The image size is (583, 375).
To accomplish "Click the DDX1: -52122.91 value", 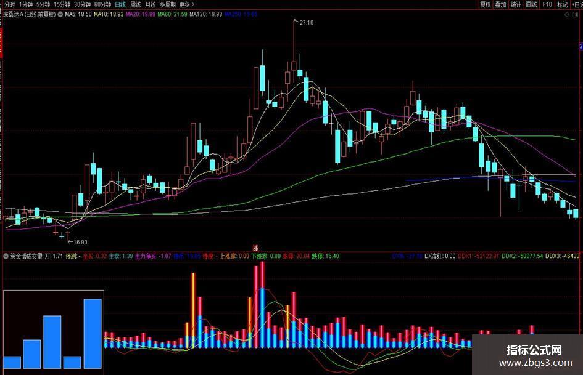I will tap(478, 256).
